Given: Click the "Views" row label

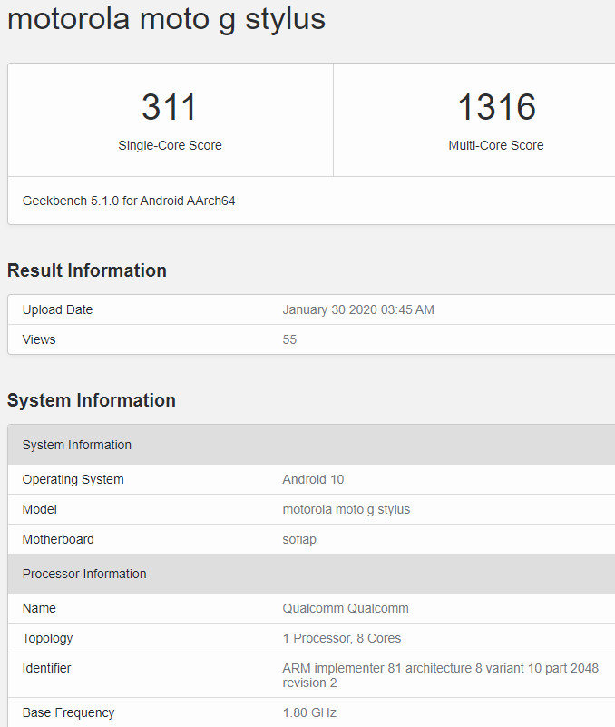Looking at the screenshot, I should (39, 339).
